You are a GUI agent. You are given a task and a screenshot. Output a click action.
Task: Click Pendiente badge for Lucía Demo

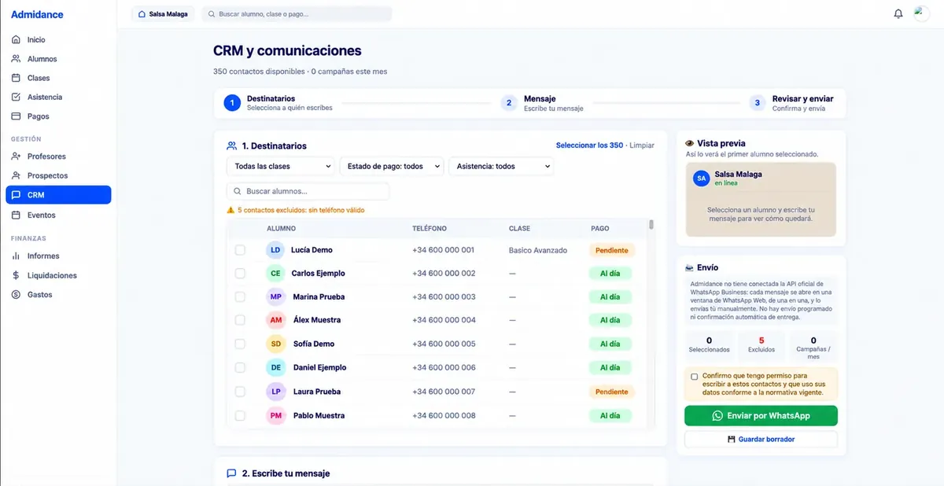click(x=612, y=250)
